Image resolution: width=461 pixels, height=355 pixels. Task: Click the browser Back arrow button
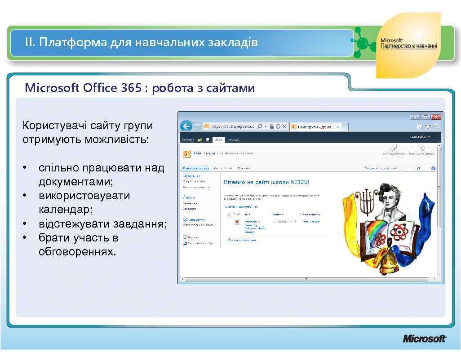coord(186,126)
